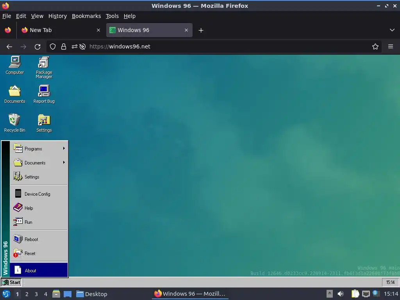Open the Computer desktop icon
Screen dimensions: 400x300
click(x=15, y=65)
